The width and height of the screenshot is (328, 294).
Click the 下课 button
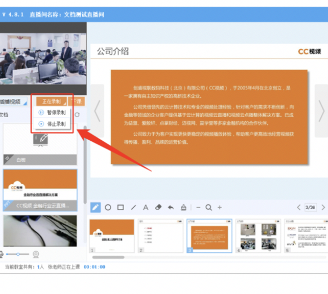(77, 101)
